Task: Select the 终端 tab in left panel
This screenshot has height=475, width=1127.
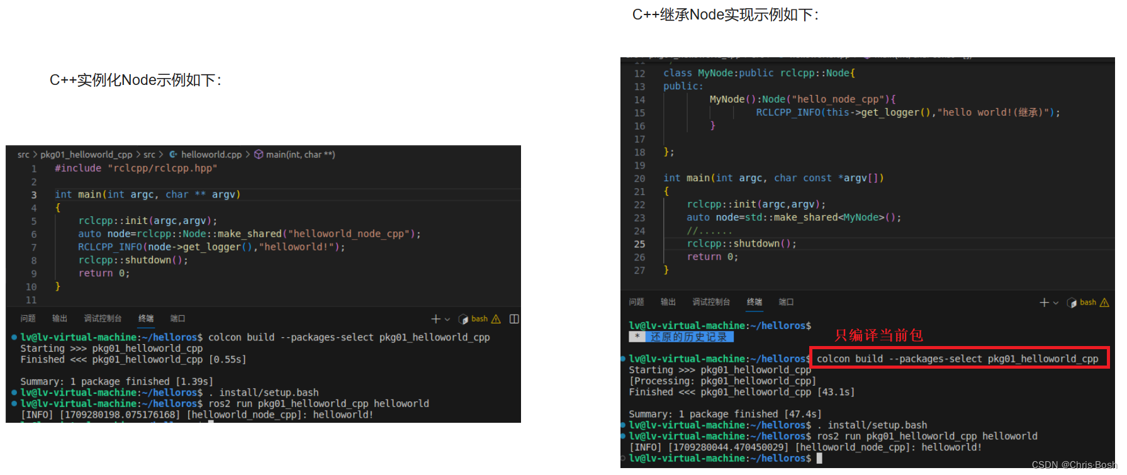Action: click(146, 319)
